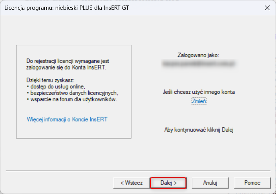Click the 'Jeśli chcesz użyć innego konta' text
Image resolution: width=276 pixels, height=194 pixels.
pos(199,92)
